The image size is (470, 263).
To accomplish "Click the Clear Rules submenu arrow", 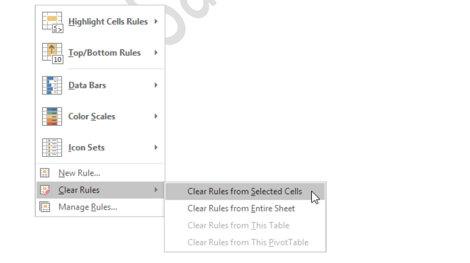I will 156,190.
